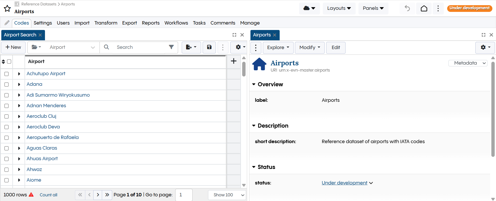Open the Panels menu
Image resolution: width=496 pixels, height=201 pixels.
373,8
